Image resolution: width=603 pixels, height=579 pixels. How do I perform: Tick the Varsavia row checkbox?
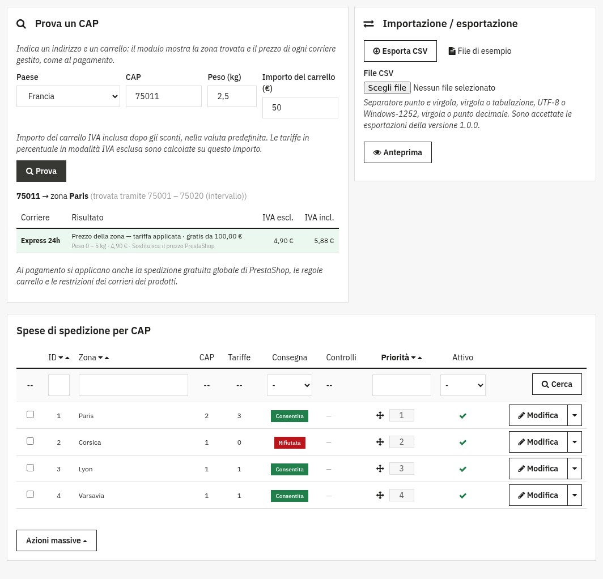click(x=31, y=494)
